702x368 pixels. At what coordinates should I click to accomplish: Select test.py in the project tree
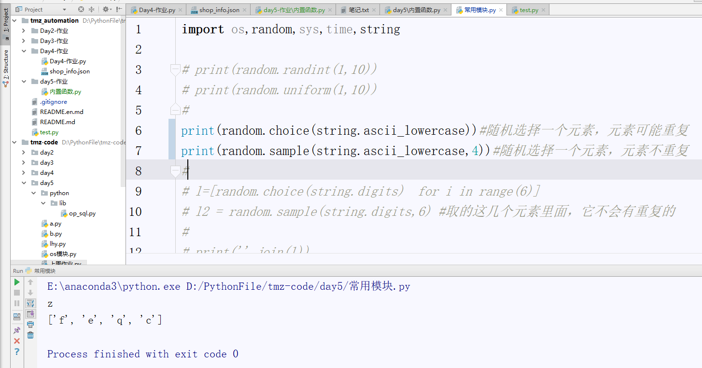(x=49, y=132)
